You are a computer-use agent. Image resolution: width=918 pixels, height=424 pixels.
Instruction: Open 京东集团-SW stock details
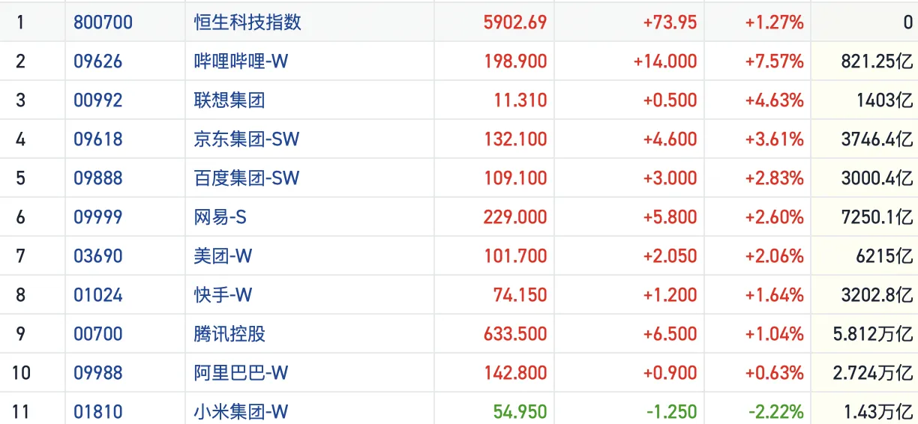pos(247,139)
